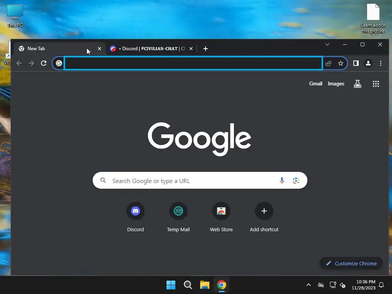392x294 pixels.
Task: Open the Chrome profile avatar menu
Action: tap(368, 63)
